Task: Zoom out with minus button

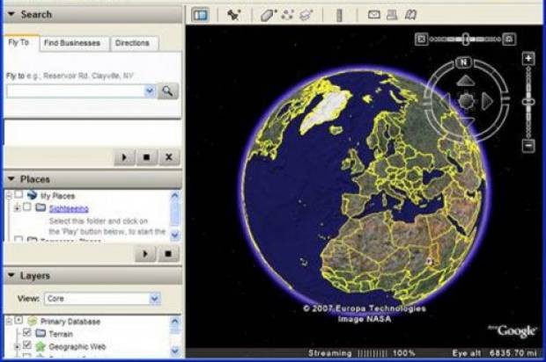Action: point(528,145)
